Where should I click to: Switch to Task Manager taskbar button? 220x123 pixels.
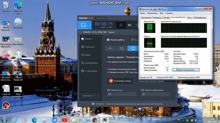pyautogui.click(x=104, y=120)
